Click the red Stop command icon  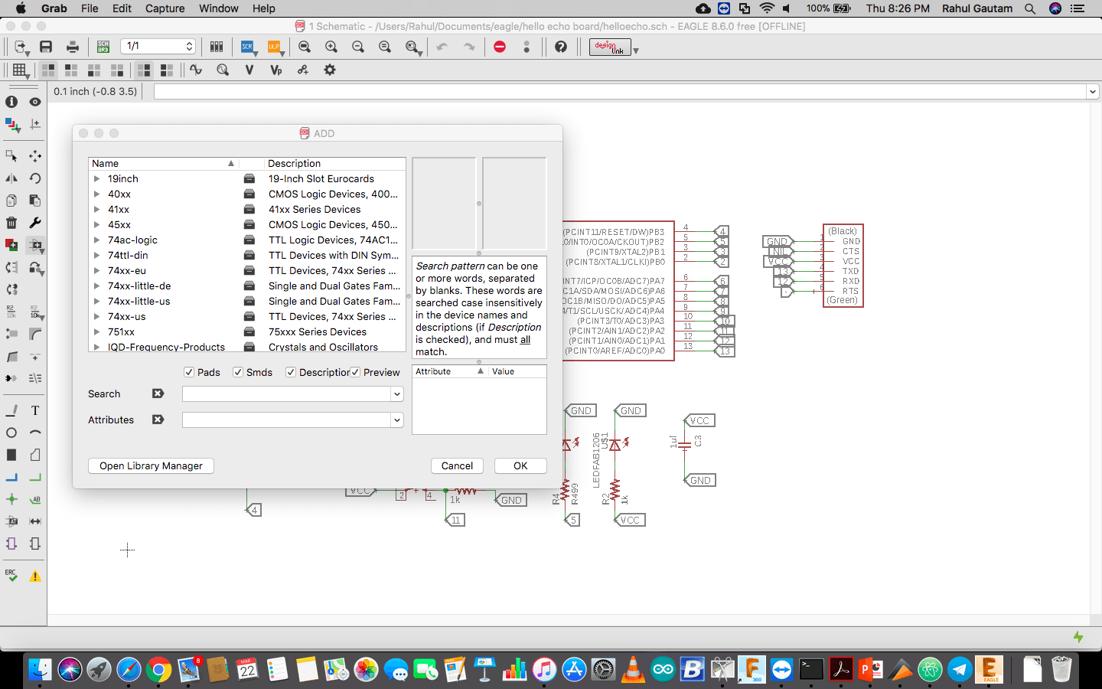(x=500, y=47)
